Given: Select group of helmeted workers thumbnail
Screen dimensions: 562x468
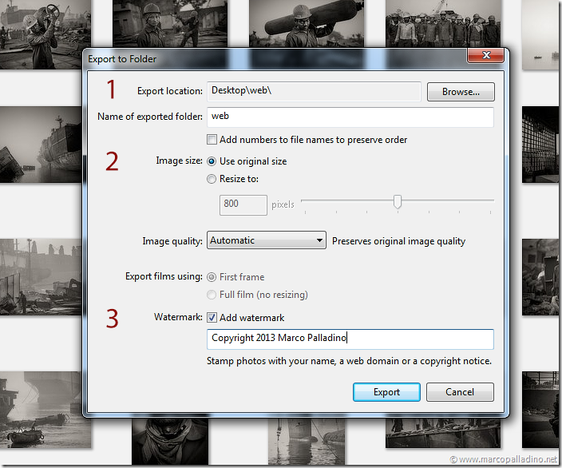Looking at the screenshot, I should 443,23.
